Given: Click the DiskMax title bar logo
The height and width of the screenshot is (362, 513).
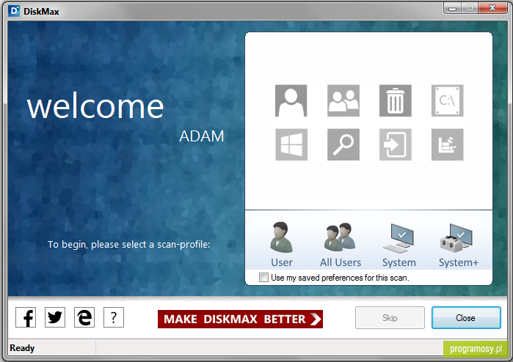Looking at the screenshot, I should coord(15,11).
